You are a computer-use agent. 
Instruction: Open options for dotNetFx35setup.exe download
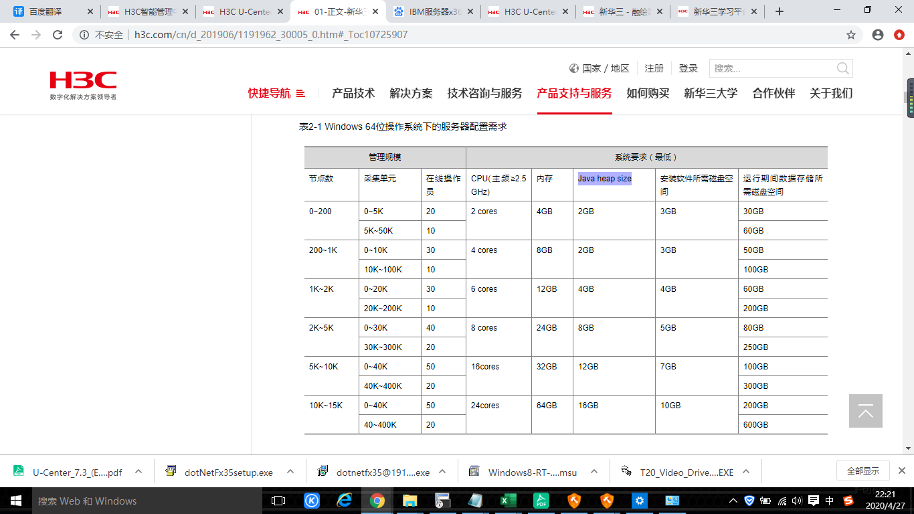point(290,471)
